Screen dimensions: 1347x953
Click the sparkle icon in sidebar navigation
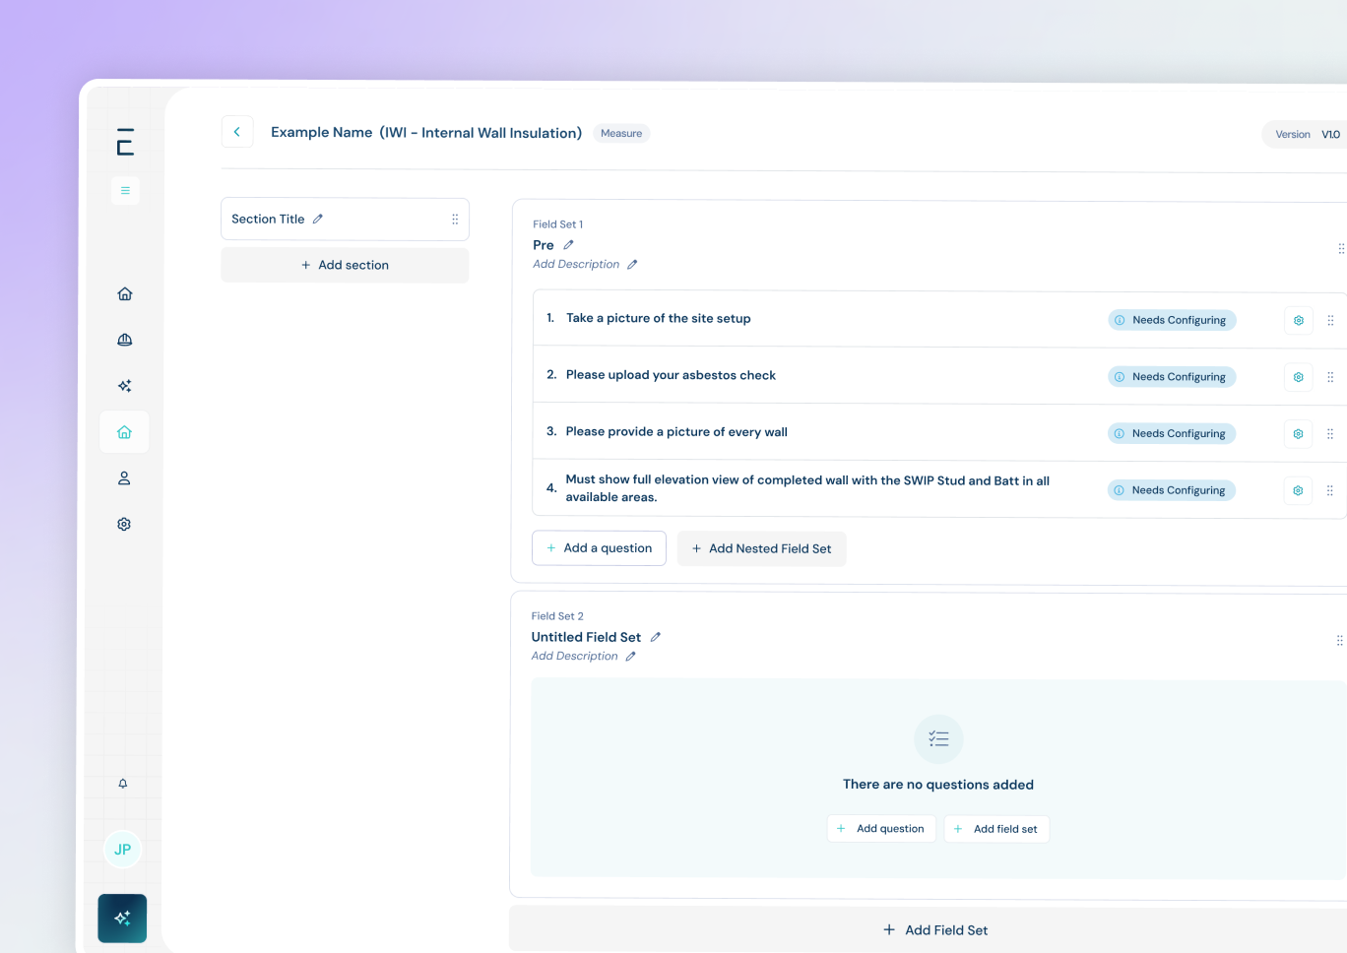125,386
